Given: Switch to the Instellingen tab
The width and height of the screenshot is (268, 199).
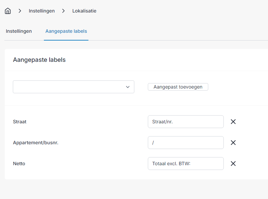Looking at the screenshot, I should 19,31.
